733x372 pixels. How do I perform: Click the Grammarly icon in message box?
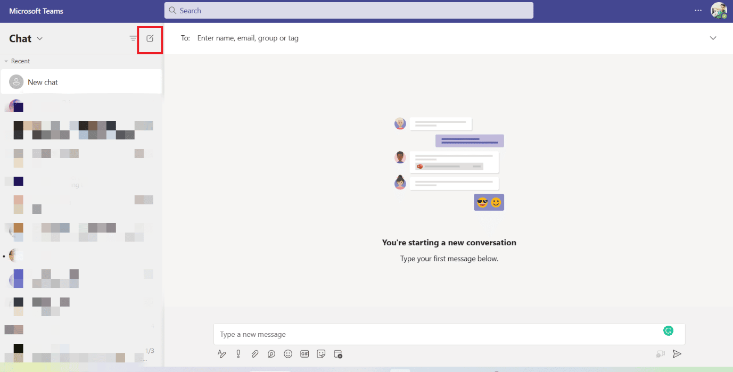click(x=669, y=330)
